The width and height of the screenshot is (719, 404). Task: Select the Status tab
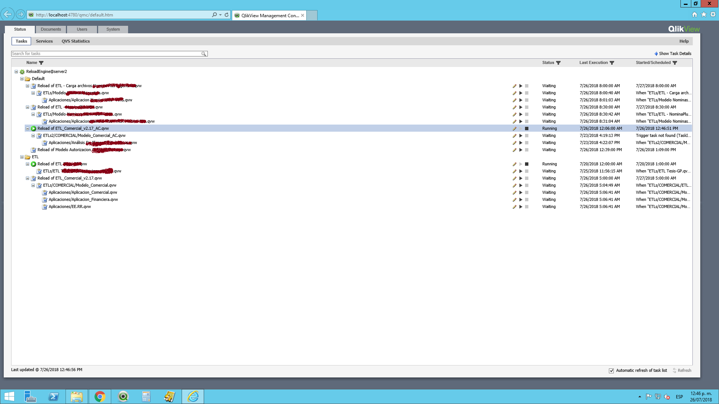click(20, 29)
